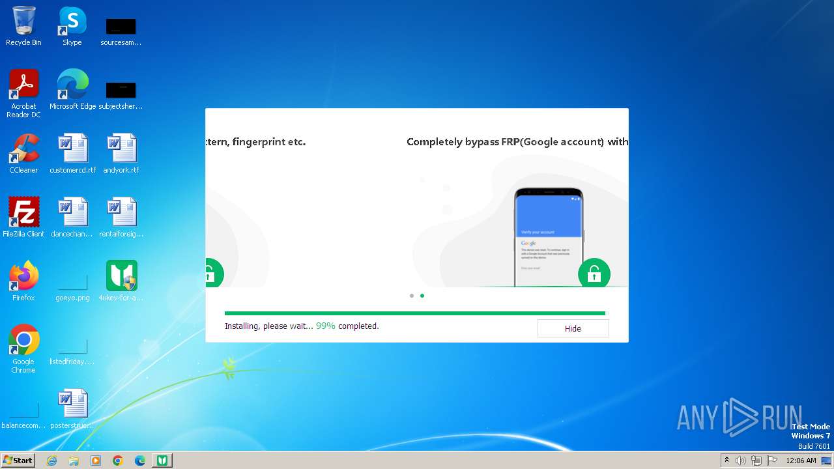The image size is (834, 469).
Task: Show hidden system tray icons
Action: [726, 461]
